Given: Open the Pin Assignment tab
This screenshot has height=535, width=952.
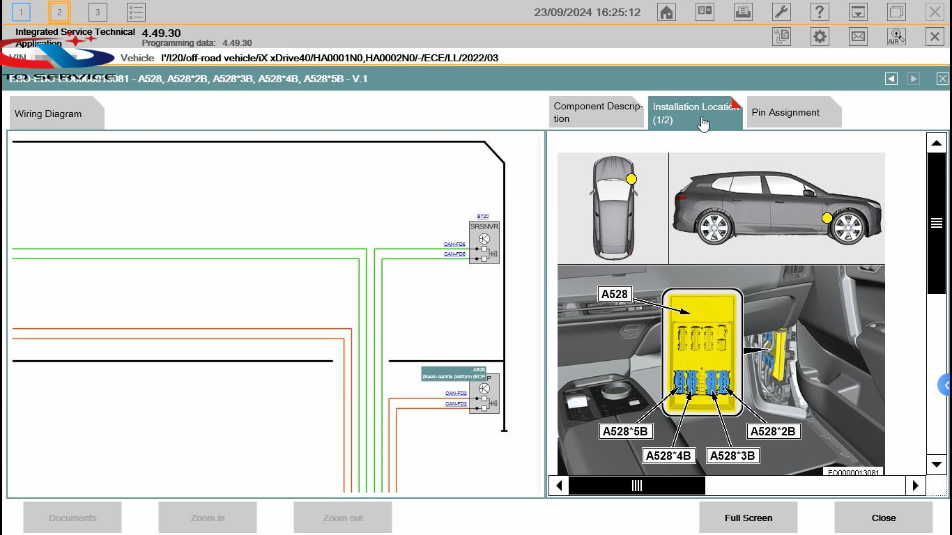Looking at the screenshot, I should pyautogui.click(x=794, y=112).
